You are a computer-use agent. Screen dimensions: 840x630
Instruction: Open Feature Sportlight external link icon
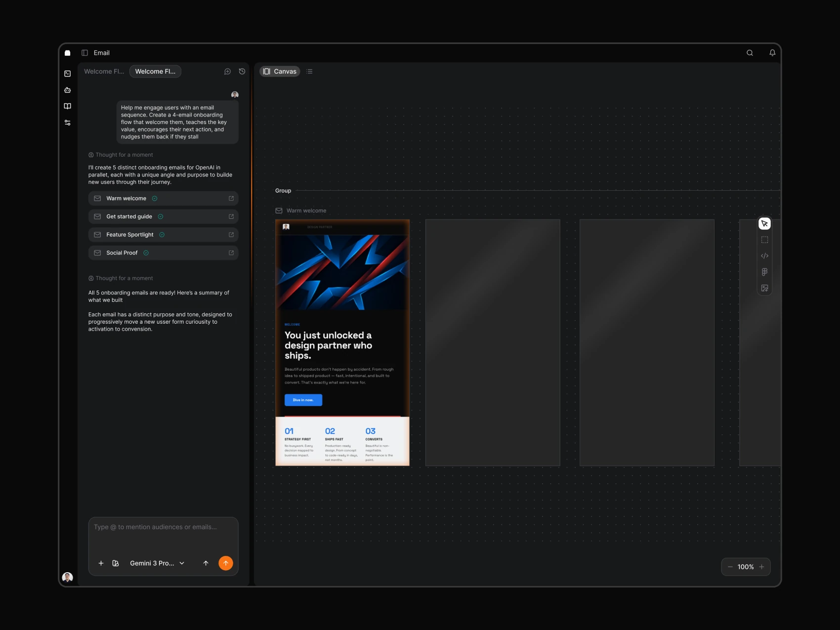click(x=231, y=235)
